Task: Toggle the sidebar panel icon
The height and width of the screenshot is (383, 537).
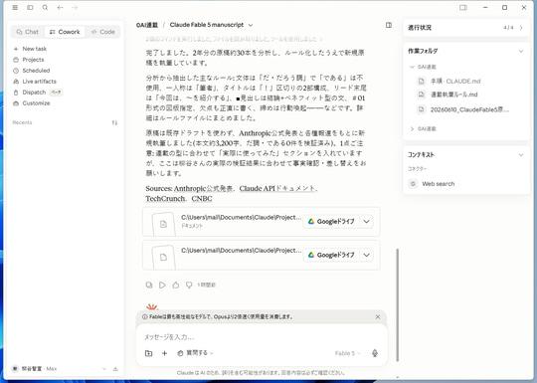Action: tap(30, 7)
